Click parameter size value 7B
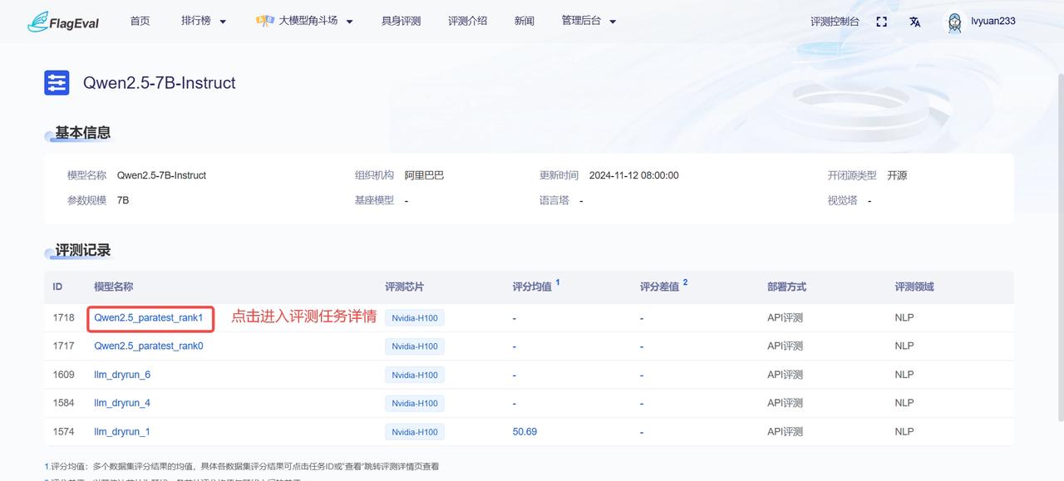Screen dimensions: 1064x481 [123, 200]
